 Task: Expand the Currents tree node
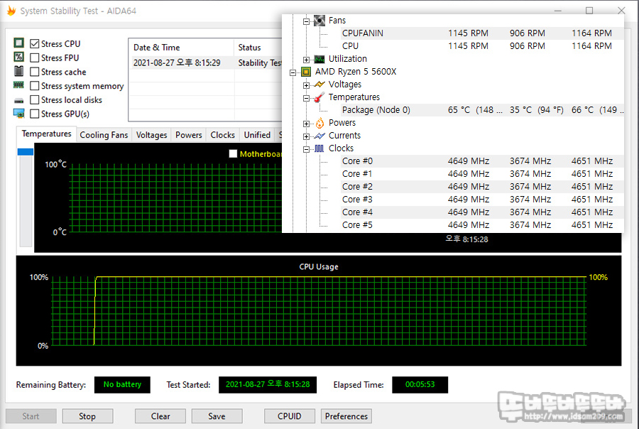(307, 136)
